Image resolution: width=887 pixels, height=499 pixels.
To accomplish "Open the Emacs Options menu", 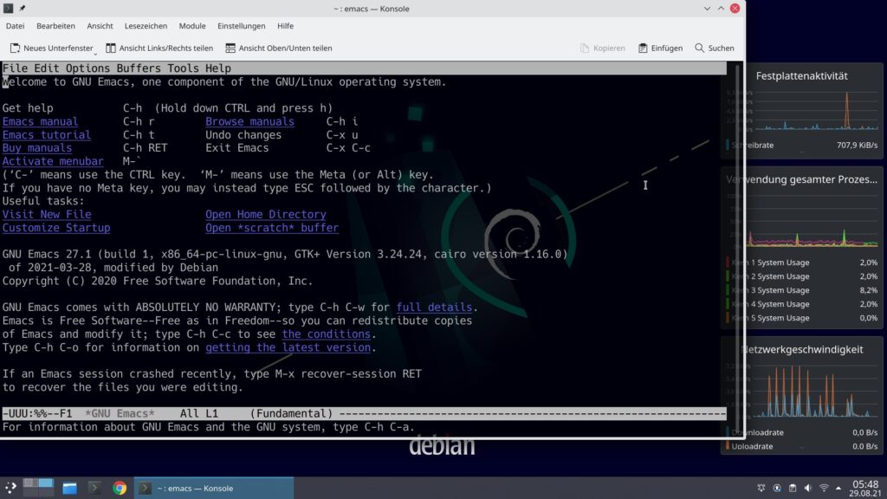I will pos(87,68).
